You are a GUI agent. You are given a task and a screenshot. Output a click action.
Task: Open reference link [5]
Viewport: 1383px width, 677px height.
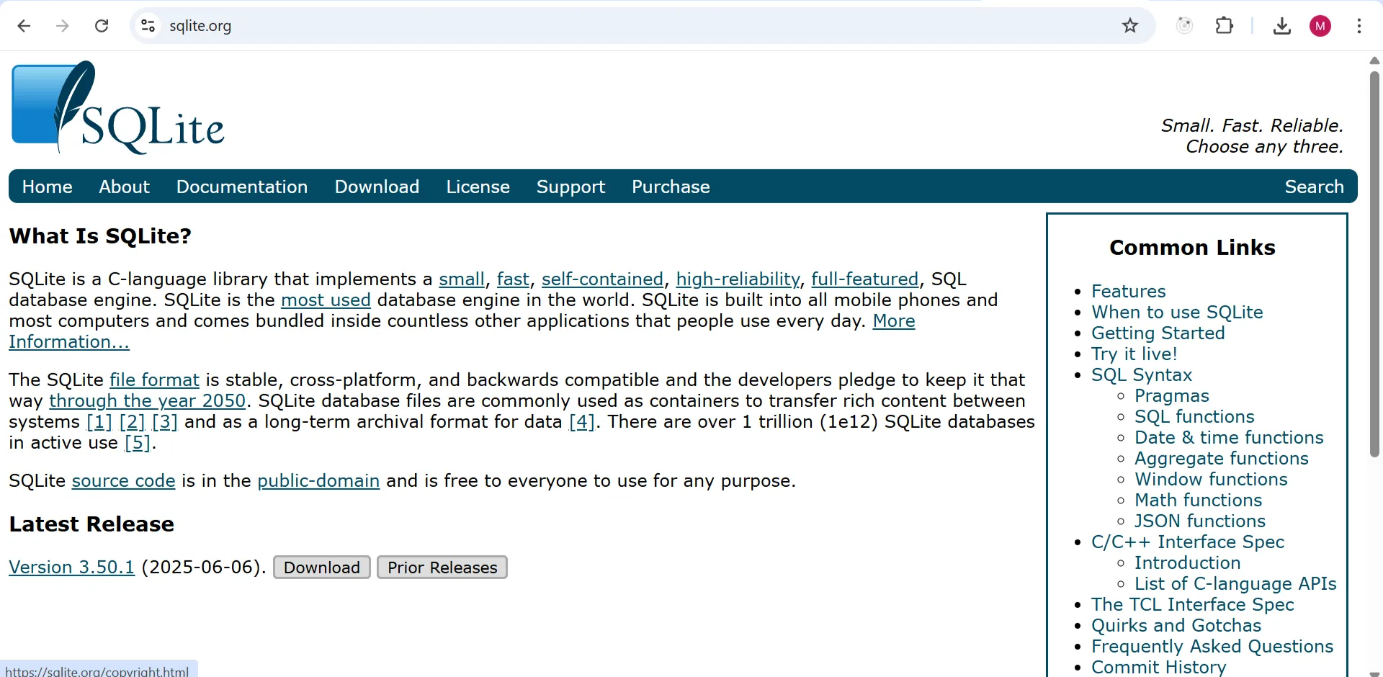click(138, 442)
